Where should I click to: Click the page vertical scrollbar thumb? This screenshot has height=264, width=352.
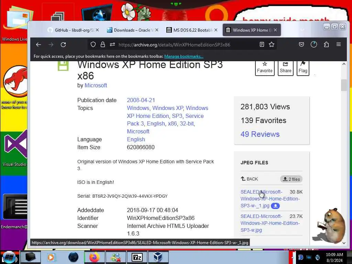click(x=344, y=85)
